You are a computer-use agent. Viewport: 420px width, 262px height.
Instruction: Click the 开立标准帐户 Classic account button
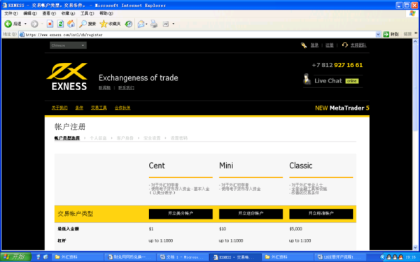click(321, 214)
